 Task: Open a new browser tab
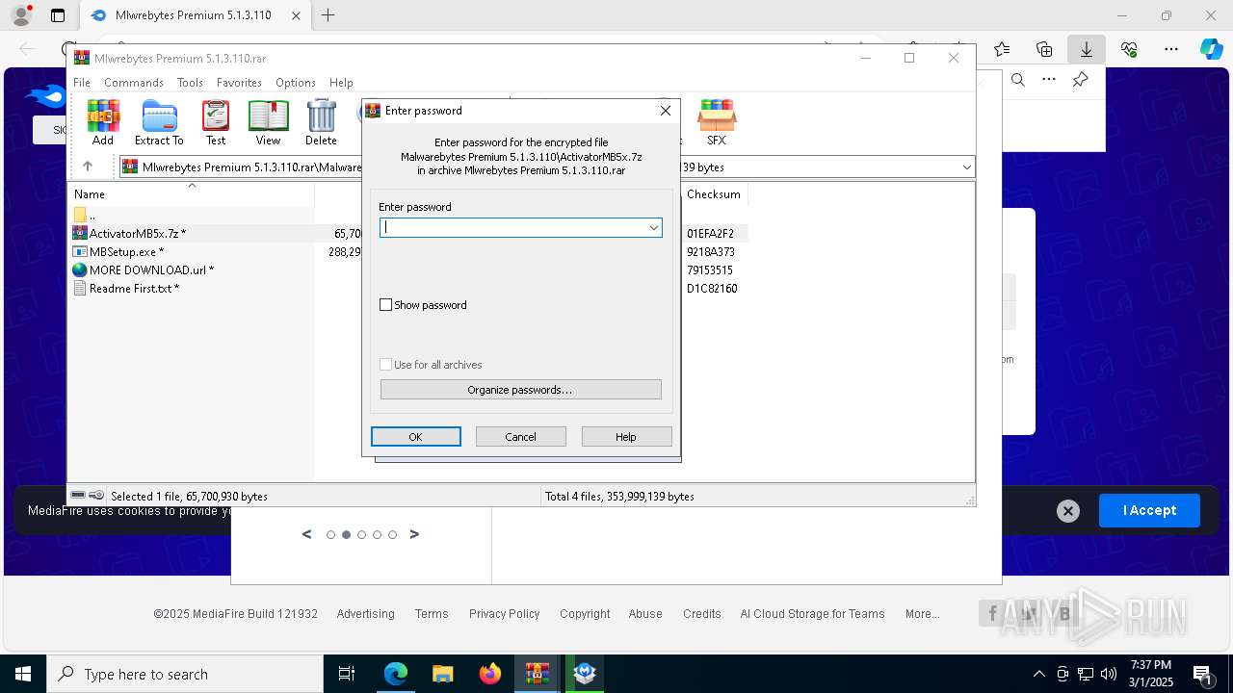[328, 15]
